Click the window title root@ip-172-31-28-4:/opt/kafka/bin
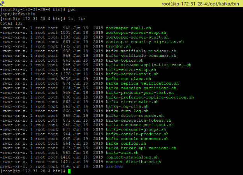The height and width of the screenshot is (175, 243). click(200, 4)
